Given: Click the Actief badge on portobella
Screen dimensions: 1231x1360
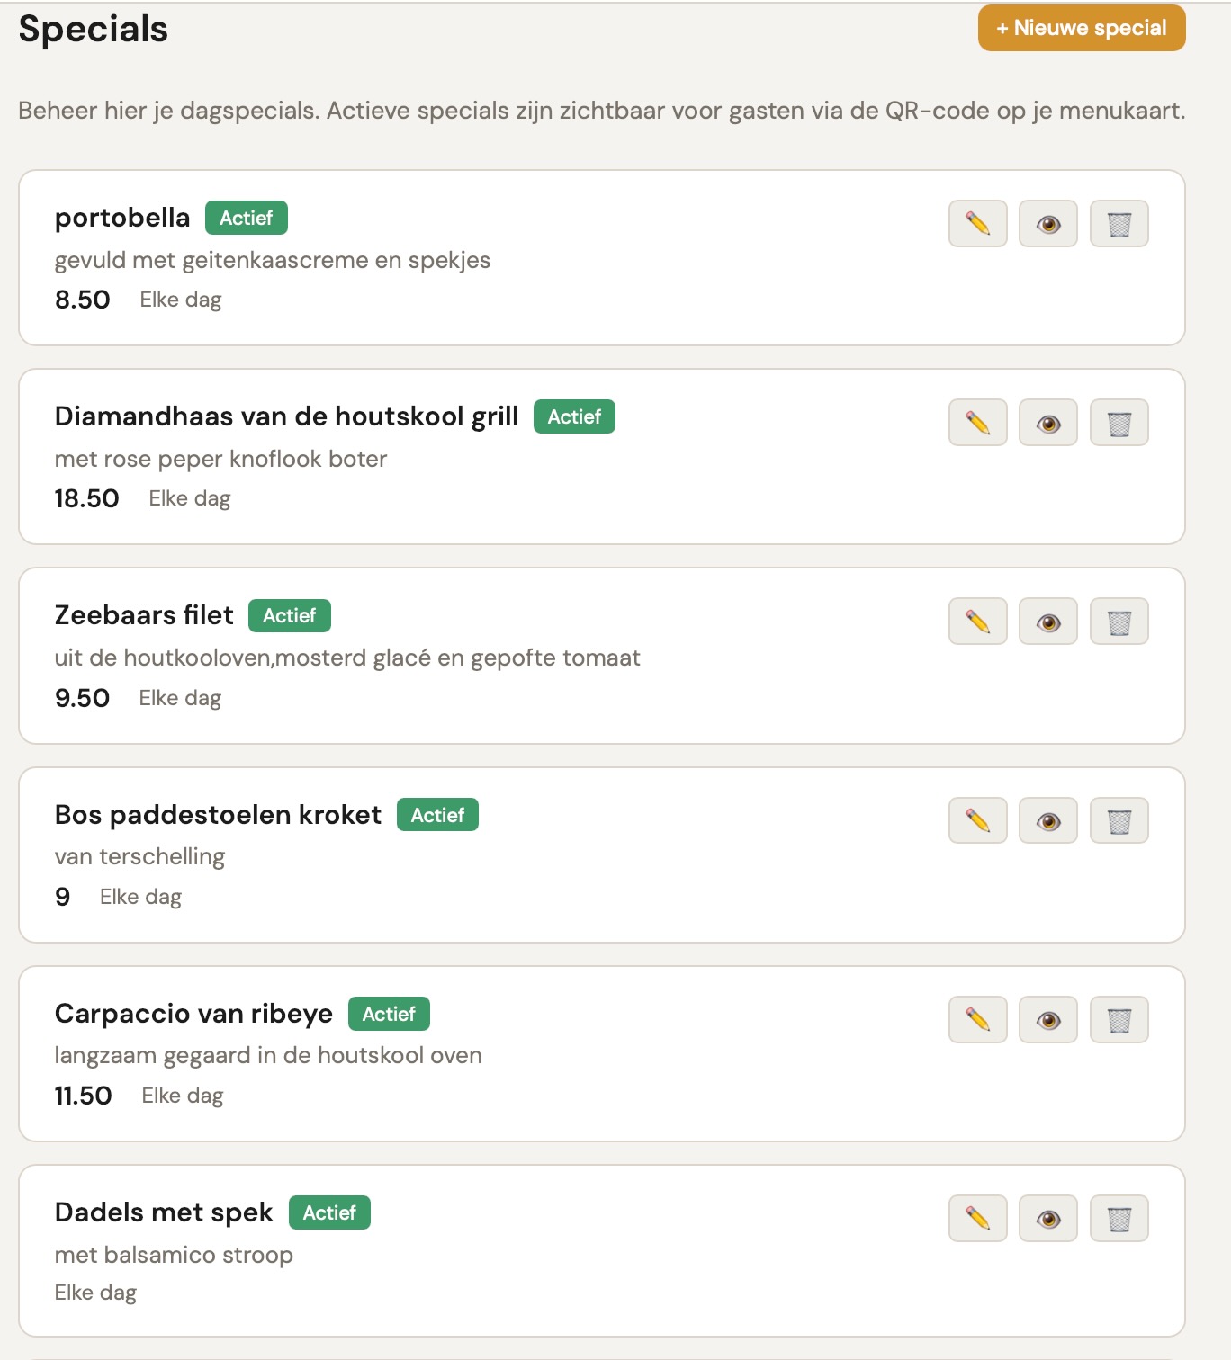Looking at the screenshot, I should (246, 218).
